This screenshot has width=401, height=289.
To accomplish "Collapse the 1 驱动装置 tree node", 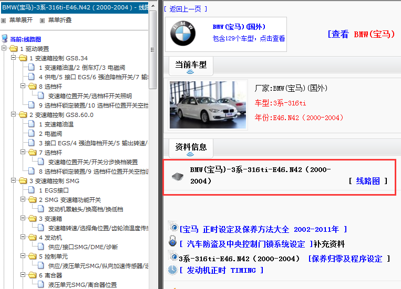I will pyautogui.click(x=4, y=48).
